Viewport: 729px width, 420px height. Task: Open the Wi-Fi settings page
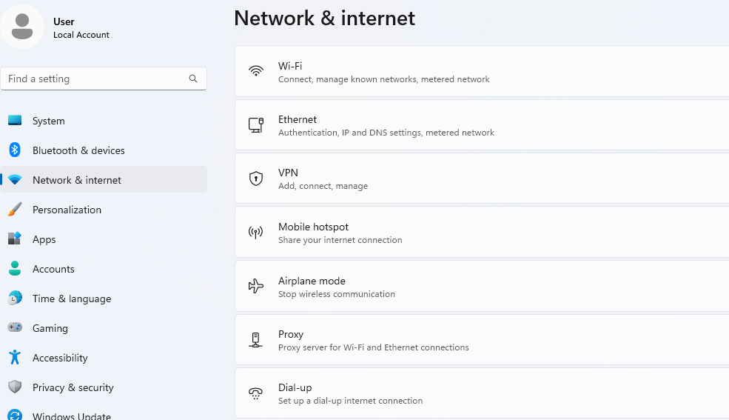(481, 71)
